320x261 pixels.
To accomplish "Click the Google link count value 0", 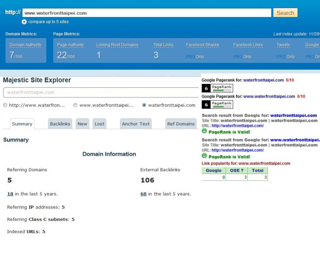I will pos(224,177).
